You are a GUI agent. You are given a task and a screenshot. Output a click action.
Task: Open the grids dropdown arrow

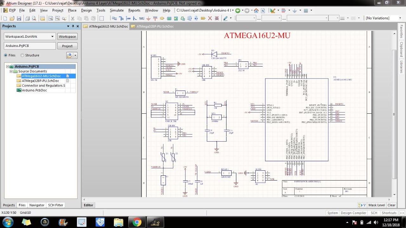coord(311,10)
